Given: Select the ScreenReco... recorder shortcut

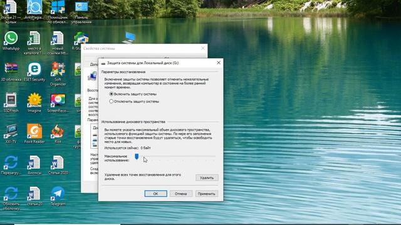Looking at the screenshot, I should [x=58, y=102].
